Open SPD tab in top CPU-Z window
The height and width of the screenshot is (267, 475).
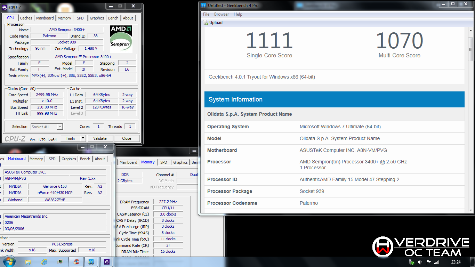point(80,18)
